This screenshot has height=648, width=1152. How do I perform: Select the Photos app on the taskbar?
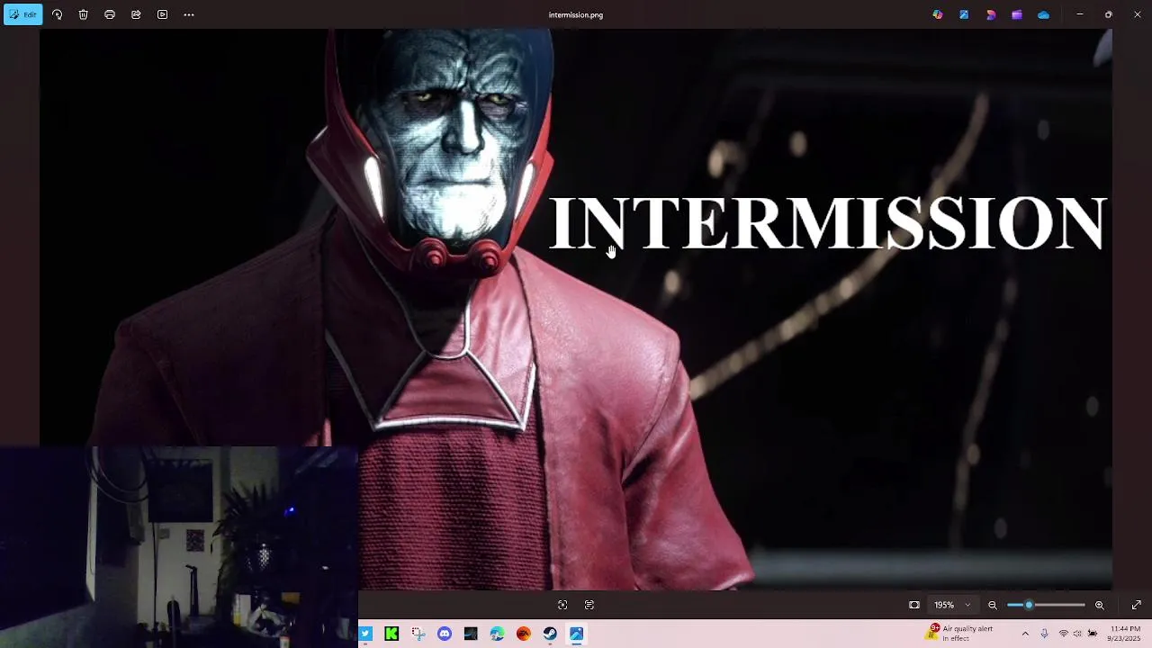(576, 634)
